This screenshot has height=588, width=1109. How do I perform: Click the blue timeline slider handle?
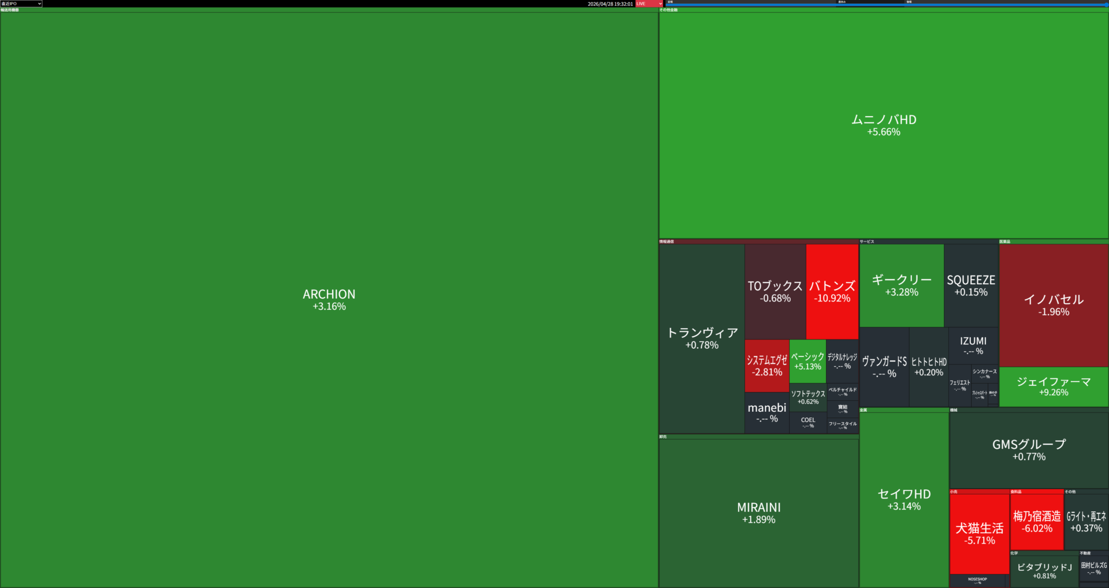1106,5
